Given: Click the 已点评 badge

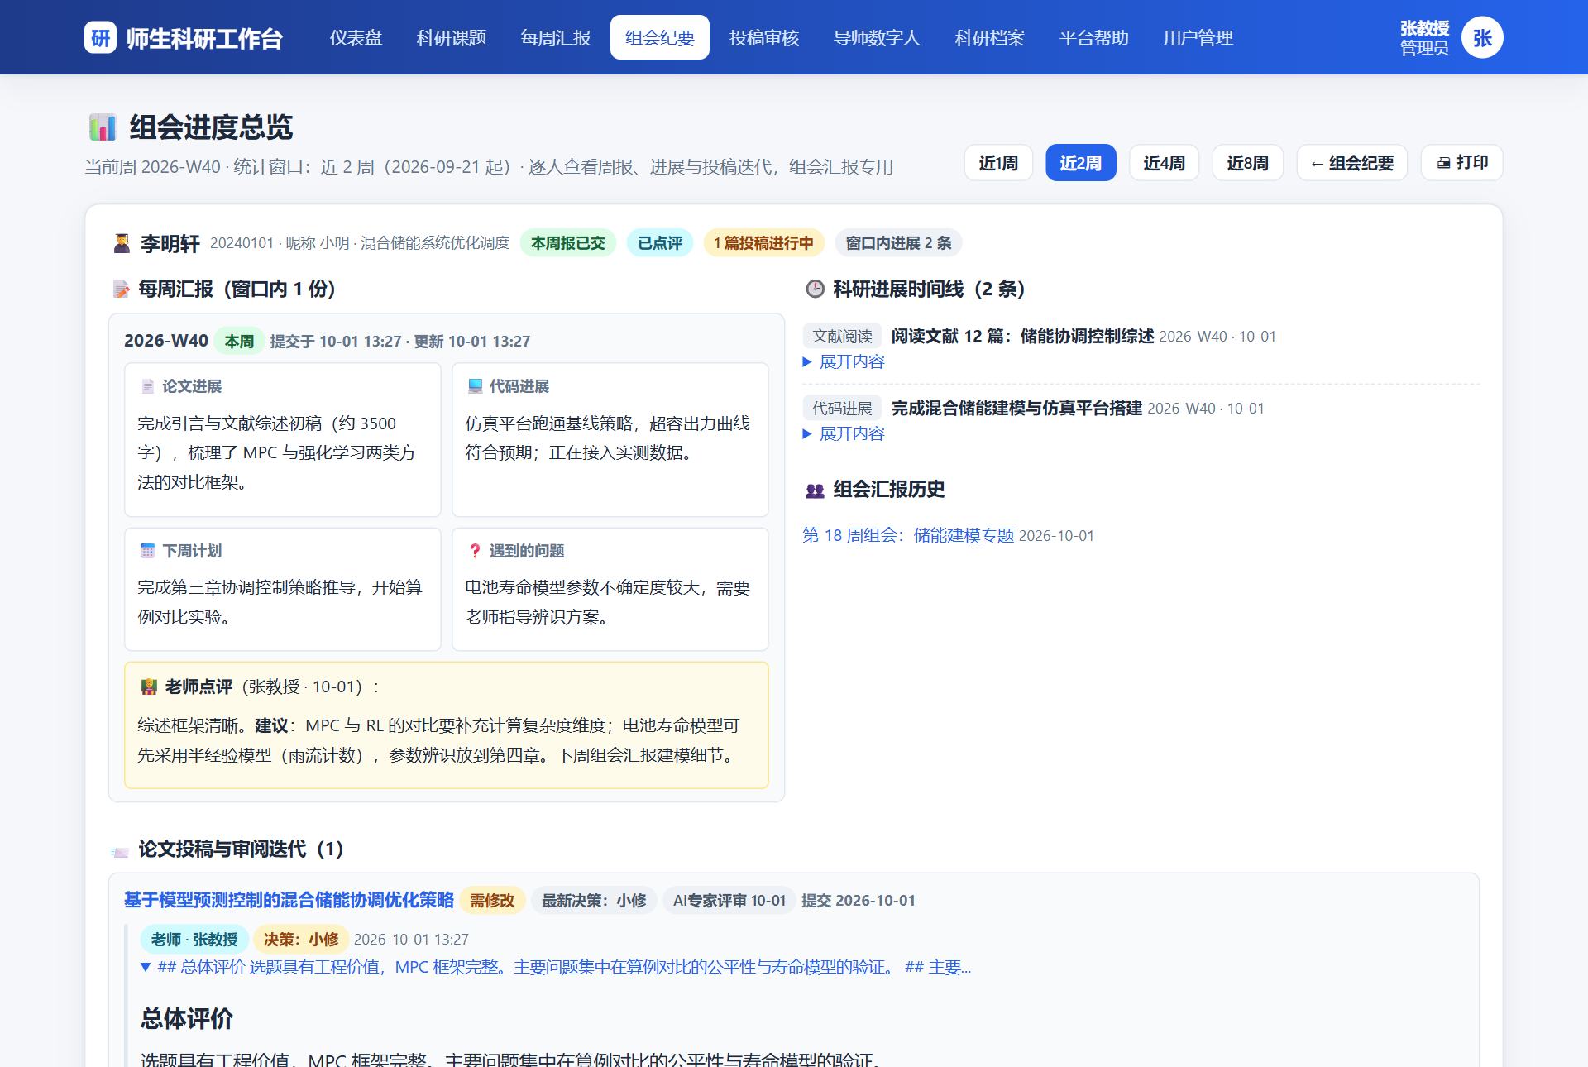Looking at the screenshot, I should coord(659,243).
